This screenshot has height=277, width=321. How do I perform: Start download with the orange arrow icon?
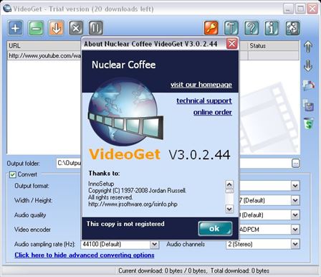coord(56,28)
